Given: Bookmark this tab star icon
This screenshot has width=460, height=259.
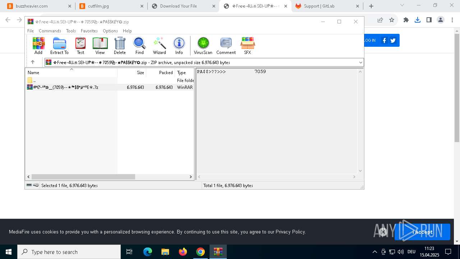Looking at the screenshot, I should (x=392, y=20).
